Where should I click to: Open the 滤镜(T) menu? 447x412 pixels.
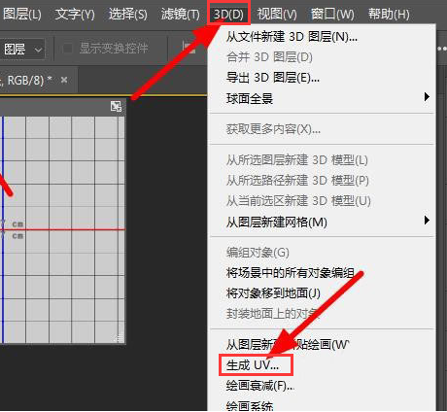click(x=181, y=15)
